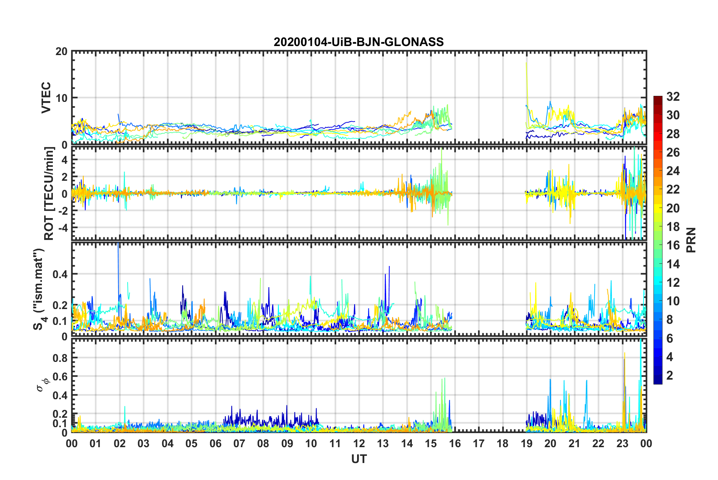This screenshot has height=480, width=718.
Task: Click the sigma-phi axis tick label 0.6
Action: coord(60,377)
